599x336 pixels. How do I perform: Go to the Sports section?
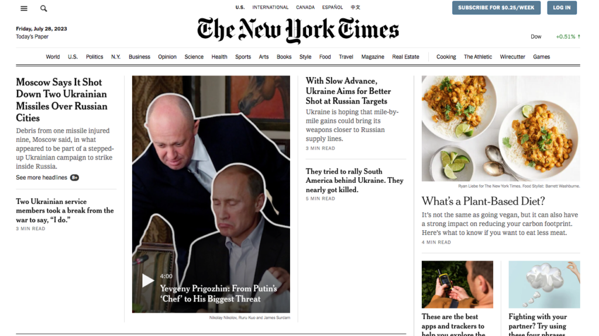click(243, 57)
